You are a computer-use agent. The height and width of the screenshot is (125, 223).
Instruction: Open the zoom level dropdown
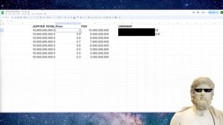26,17
